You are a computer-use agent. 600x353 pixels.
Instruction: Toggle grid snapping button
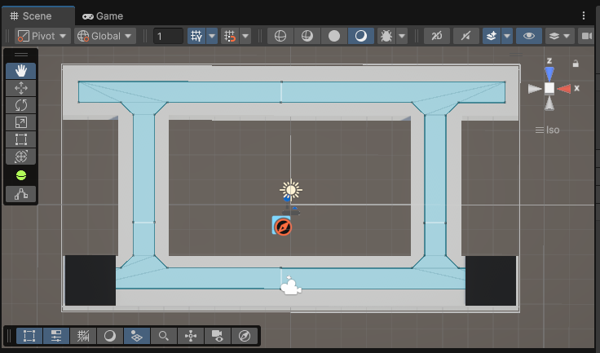tap(196, 36)
